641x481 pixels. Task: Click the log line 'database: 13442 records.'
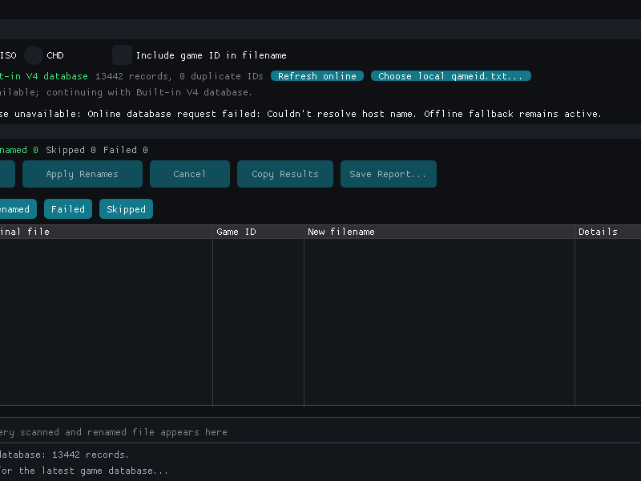[64, 455]
